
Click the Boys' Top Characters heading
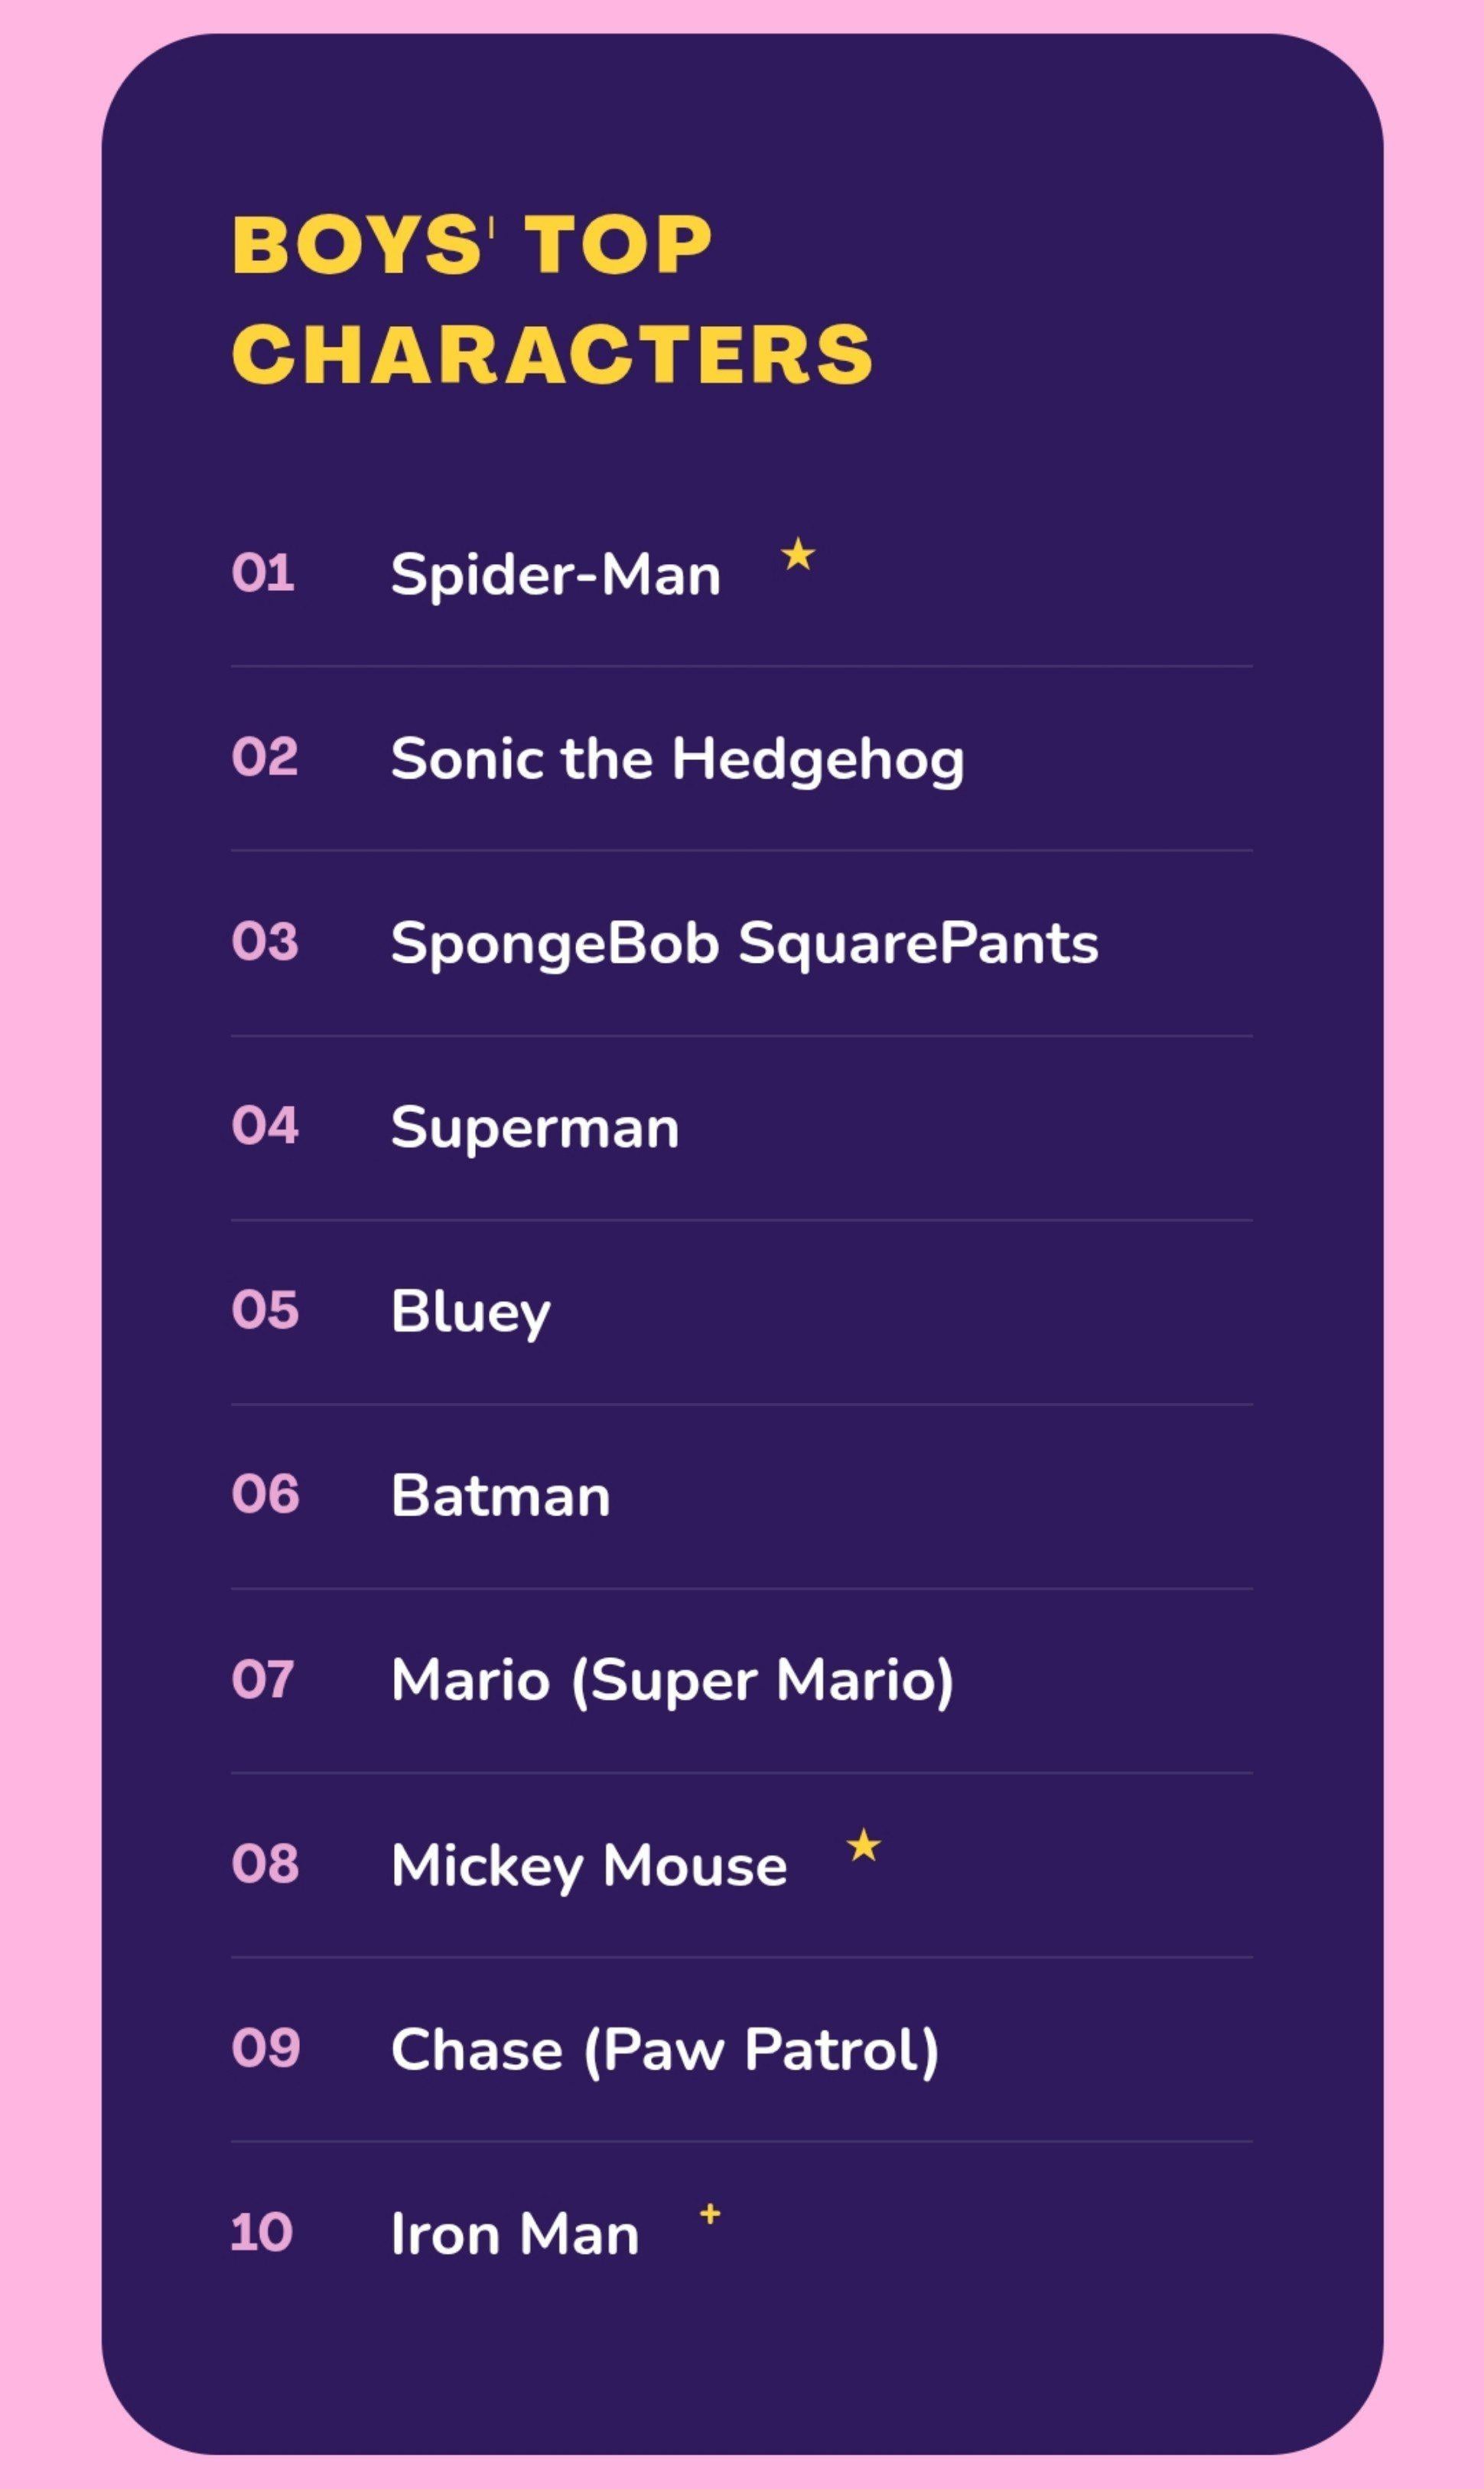552,300
